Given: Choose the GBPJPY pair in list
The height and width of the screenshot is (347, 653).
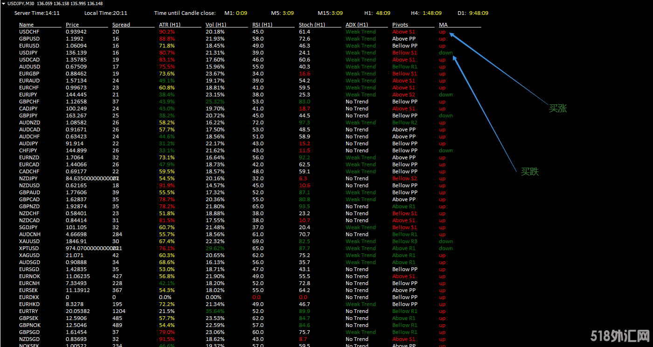Looking at the screenshot, I should (x=28, y=116).
